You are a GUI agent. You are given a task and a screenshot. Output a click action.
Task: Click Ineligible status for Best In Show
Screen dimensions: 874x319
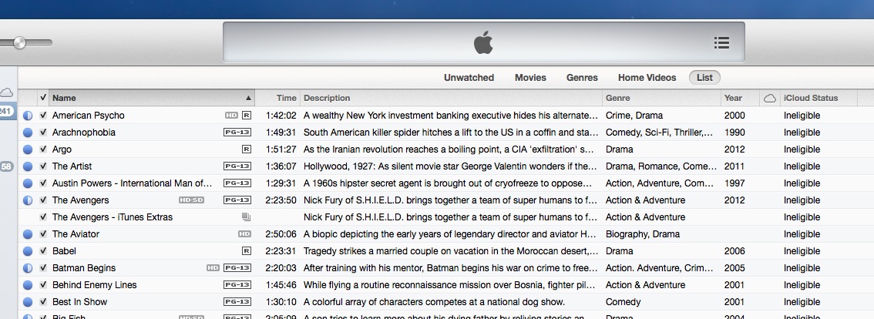802,302
